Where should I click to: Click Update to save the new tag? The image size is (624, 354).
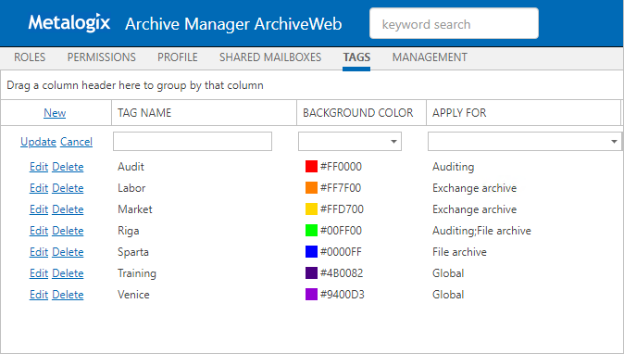(x=38, y=142)
